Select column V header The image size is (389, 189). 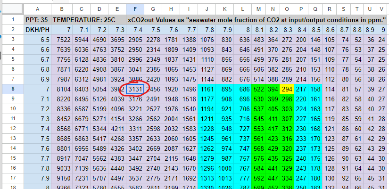pyautogui.click(x=381, y=9)
